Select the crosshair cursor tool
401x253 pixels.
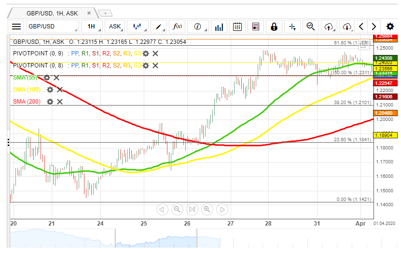pos(292,27)
